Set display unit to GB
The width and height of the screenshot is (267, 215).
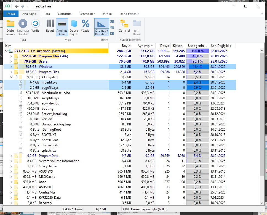[x=112, y=21]
